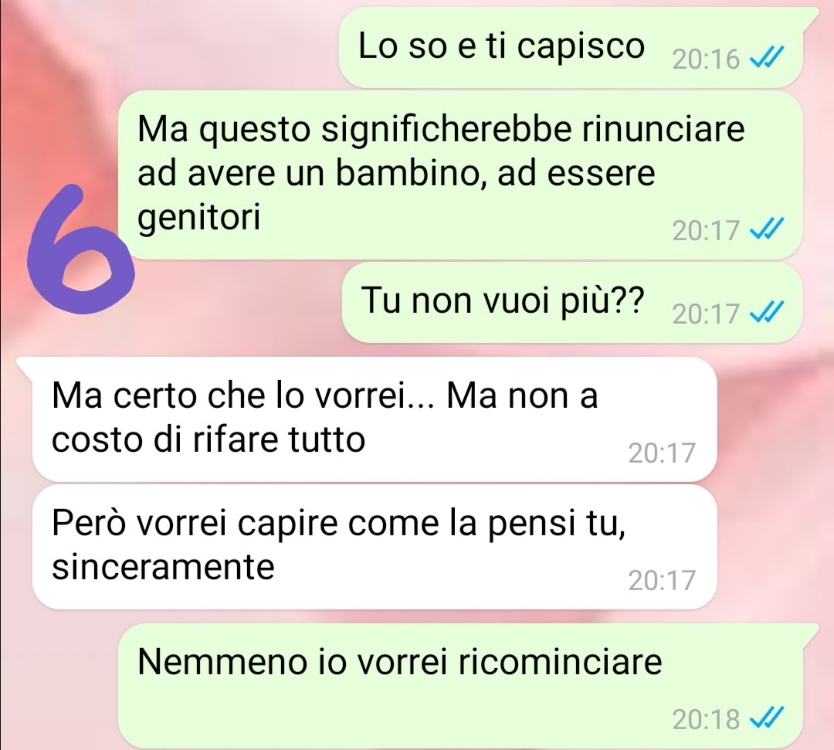834x750 pixels.
Task: Tap the purple handwritten number 6
Action: 81,249
